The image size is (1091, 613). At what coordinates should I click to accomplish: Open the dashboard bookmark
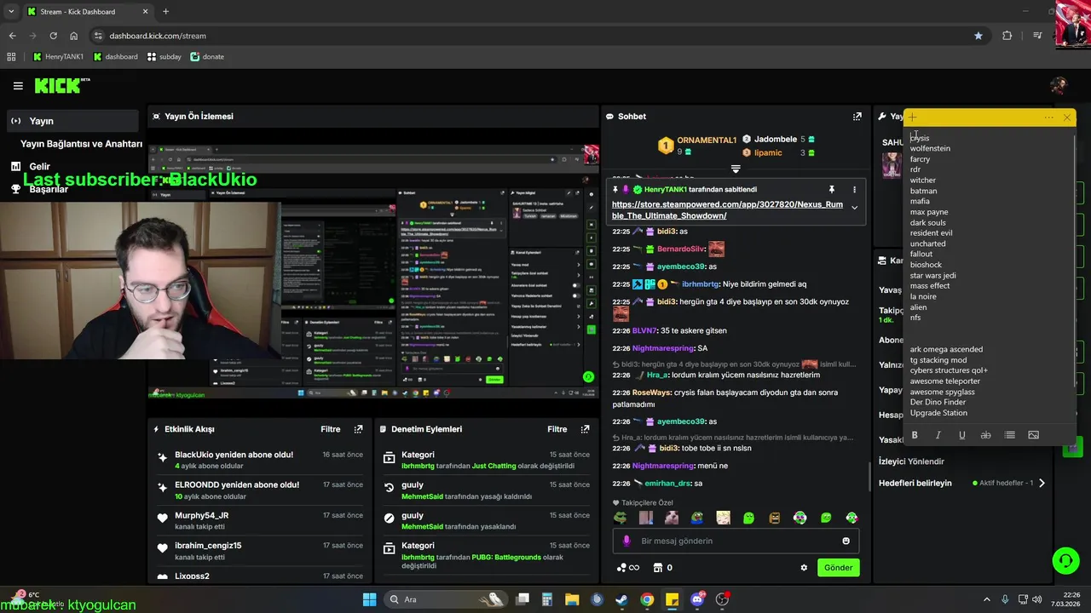pos(115,57)
